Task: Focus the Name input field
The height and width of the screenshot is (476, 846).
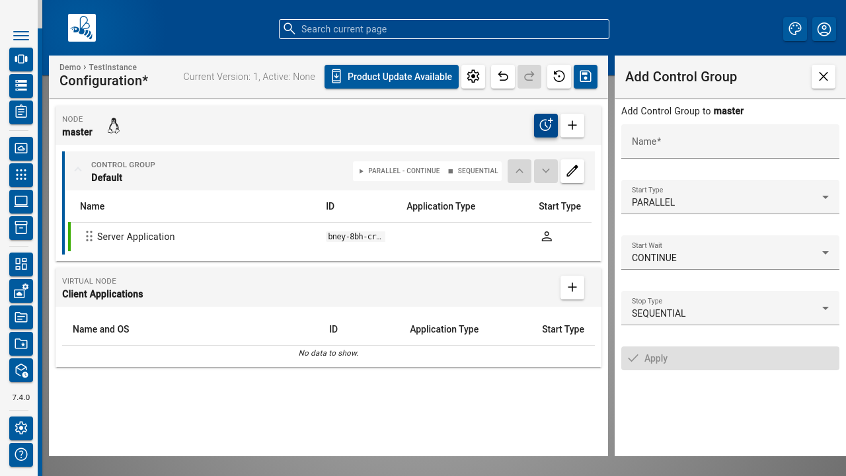Action: (x=730, y=141)
